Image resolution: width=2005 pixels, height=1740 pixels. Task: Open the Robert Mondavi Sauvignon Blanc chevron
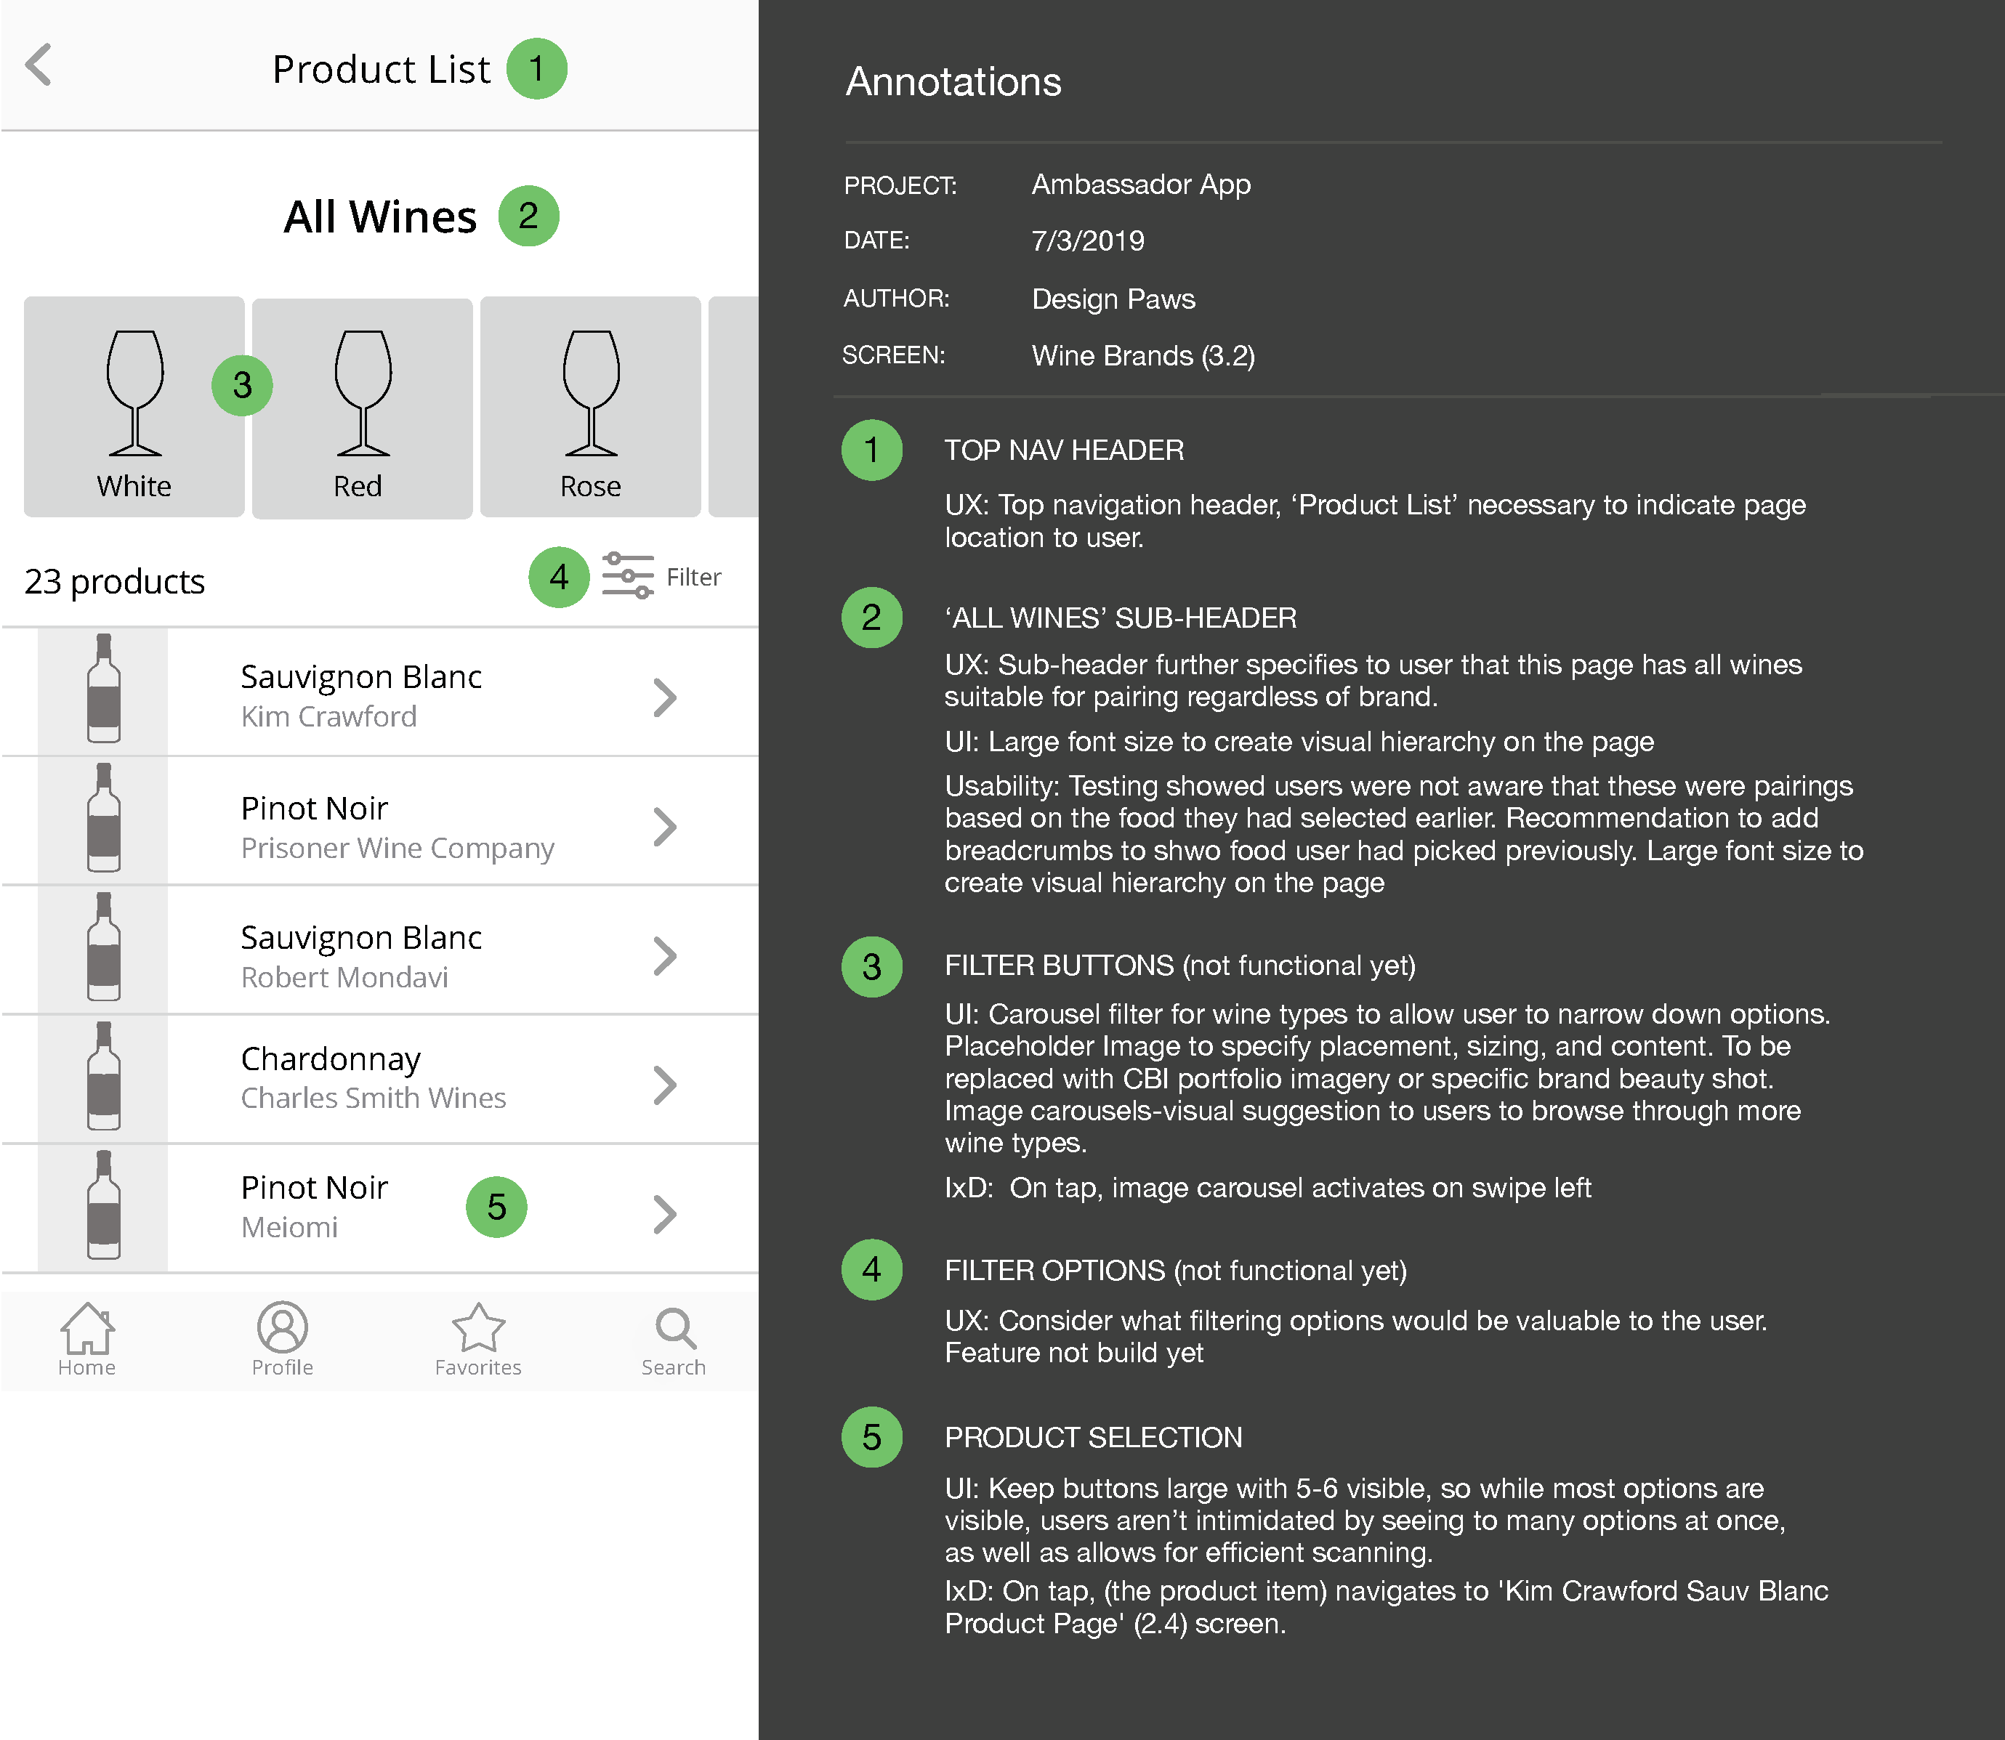tap(664, 956)
